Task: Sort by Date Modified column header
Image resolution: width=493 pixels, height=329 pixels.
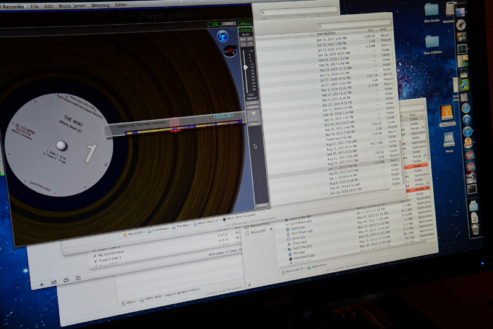Action: point(326,33)
